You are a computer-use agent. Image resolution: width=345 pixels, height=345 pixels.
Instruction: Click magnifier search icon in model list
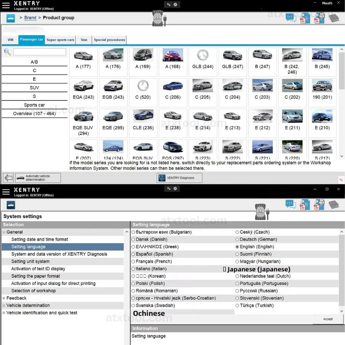coord(7,52)
